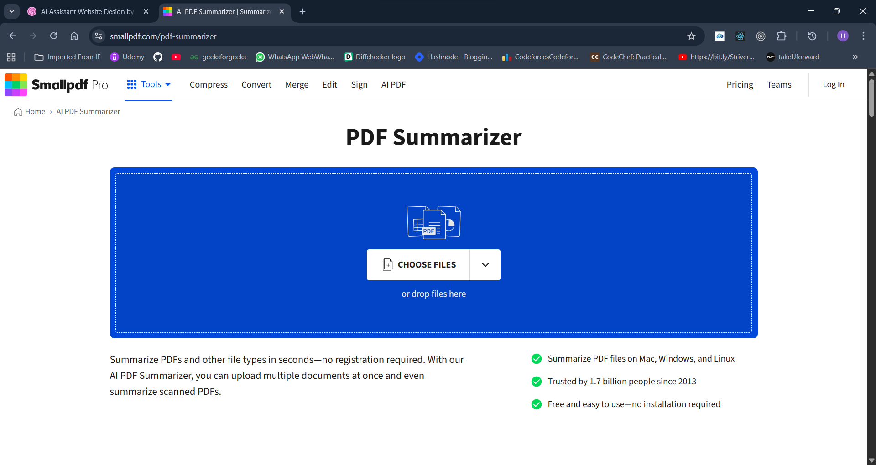Viewport: 876px width, 465px height.
Task: Open the Hashnode Blogging bookmark
Action: (454, 57)
